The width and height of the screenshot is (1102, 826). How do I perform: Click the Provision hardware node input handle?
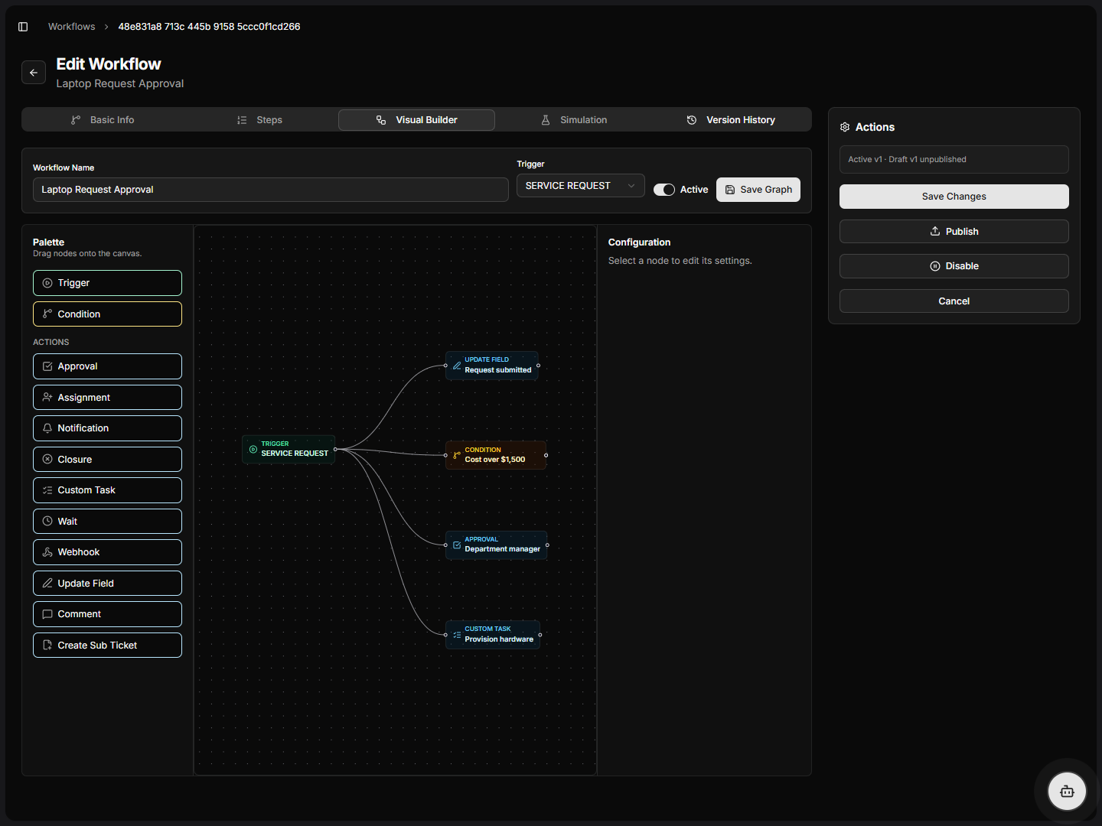[x=445, y=635]
